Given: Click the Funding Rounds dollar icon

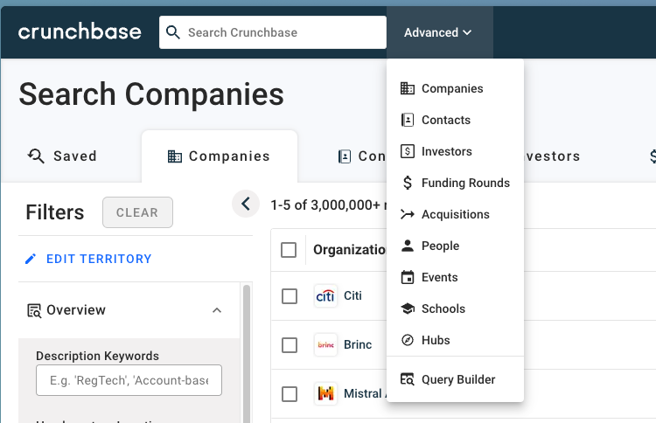Looking at the screenshot, I should point(407,183).
